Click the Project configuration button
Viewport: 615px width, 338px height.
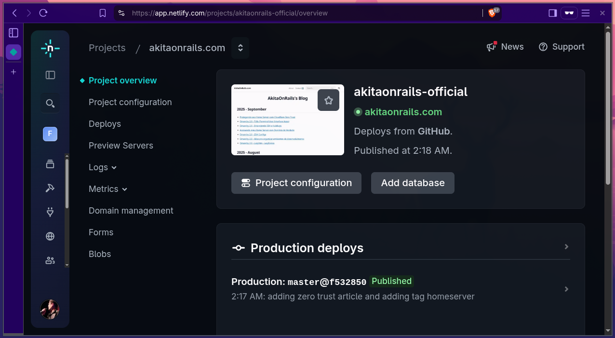coord(296,183)
